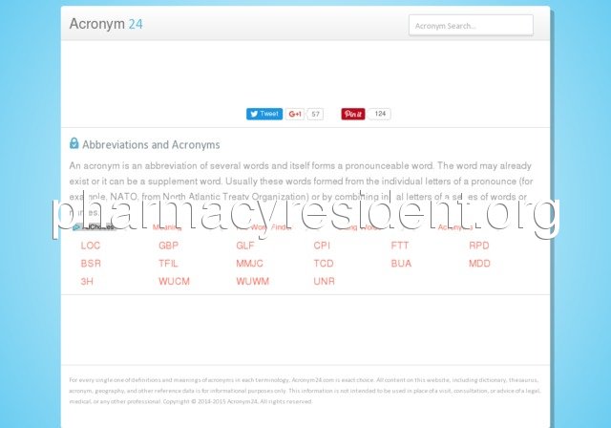Click the Meaning ad link
Screen dimensions: 611x428
pos(167,227)
